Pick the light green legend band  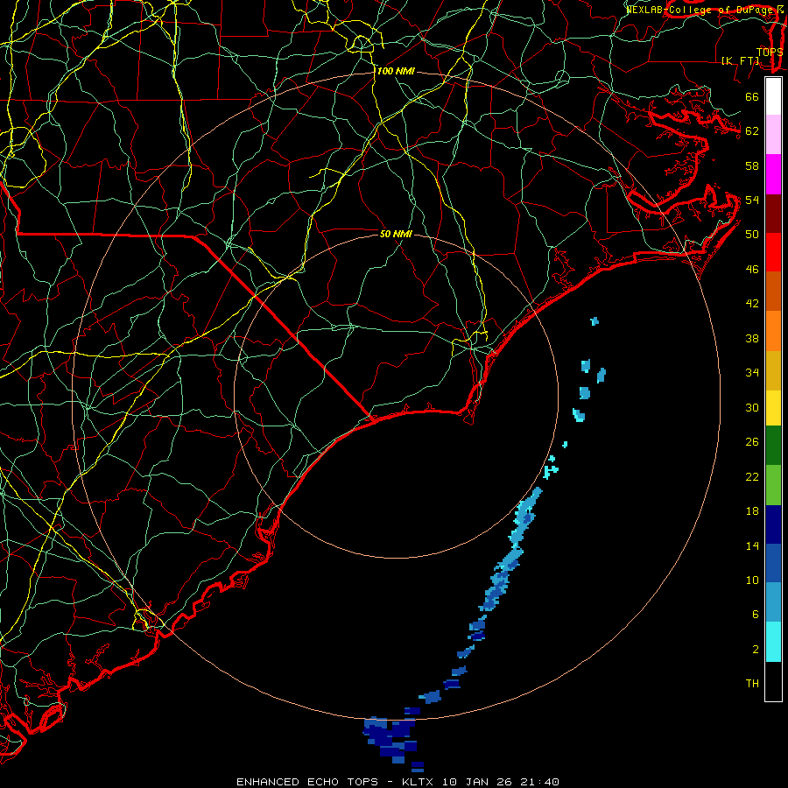pyautogui.click(x=773, y=485)
